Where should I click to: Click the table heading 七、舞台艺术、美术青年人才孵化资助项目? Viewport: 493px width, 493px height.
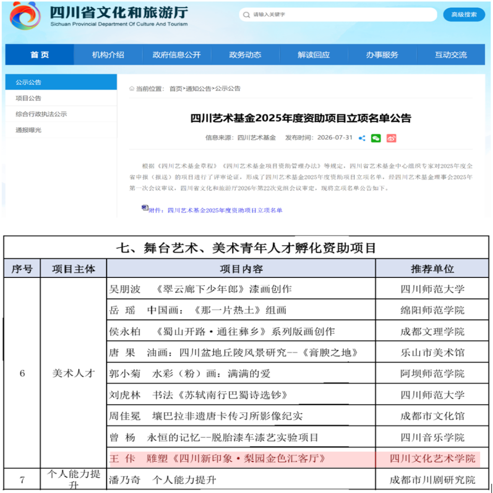[246, 248]
